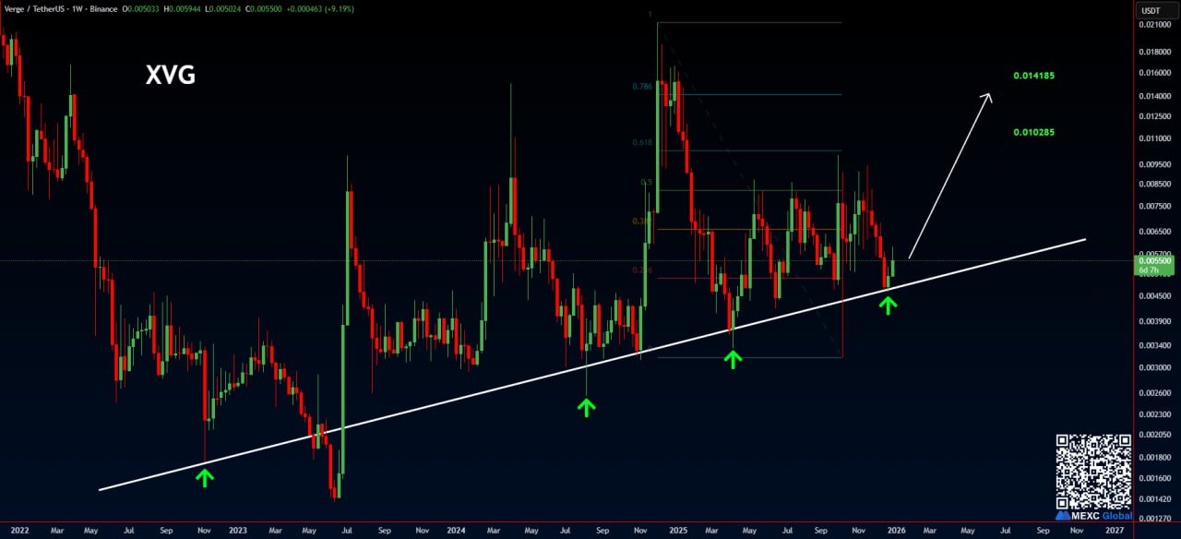Click the green arrow below November 2022 low
The image size is (1181, 539).
point(205,477)
